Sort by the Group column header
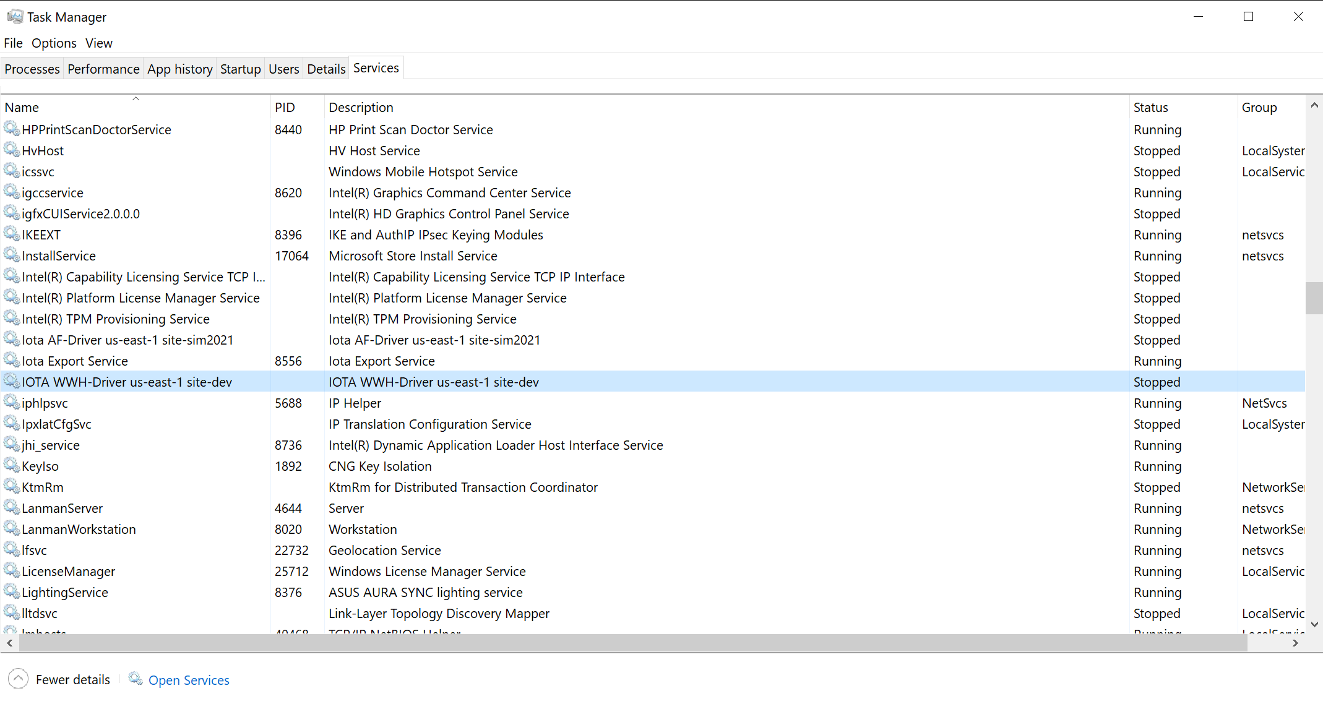1323x704 pixels. click(x=1272, y=106)
